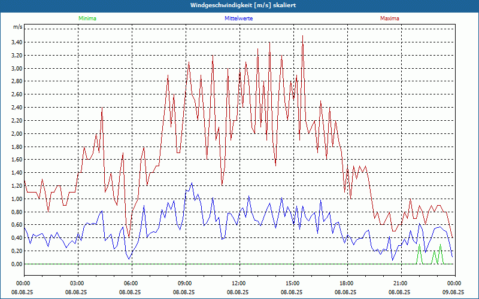The height and width of the screenshot is (299, 479).
Task: Click the 2,20 y-axis value
Action: pyautogui.click(x=17, y=121)
